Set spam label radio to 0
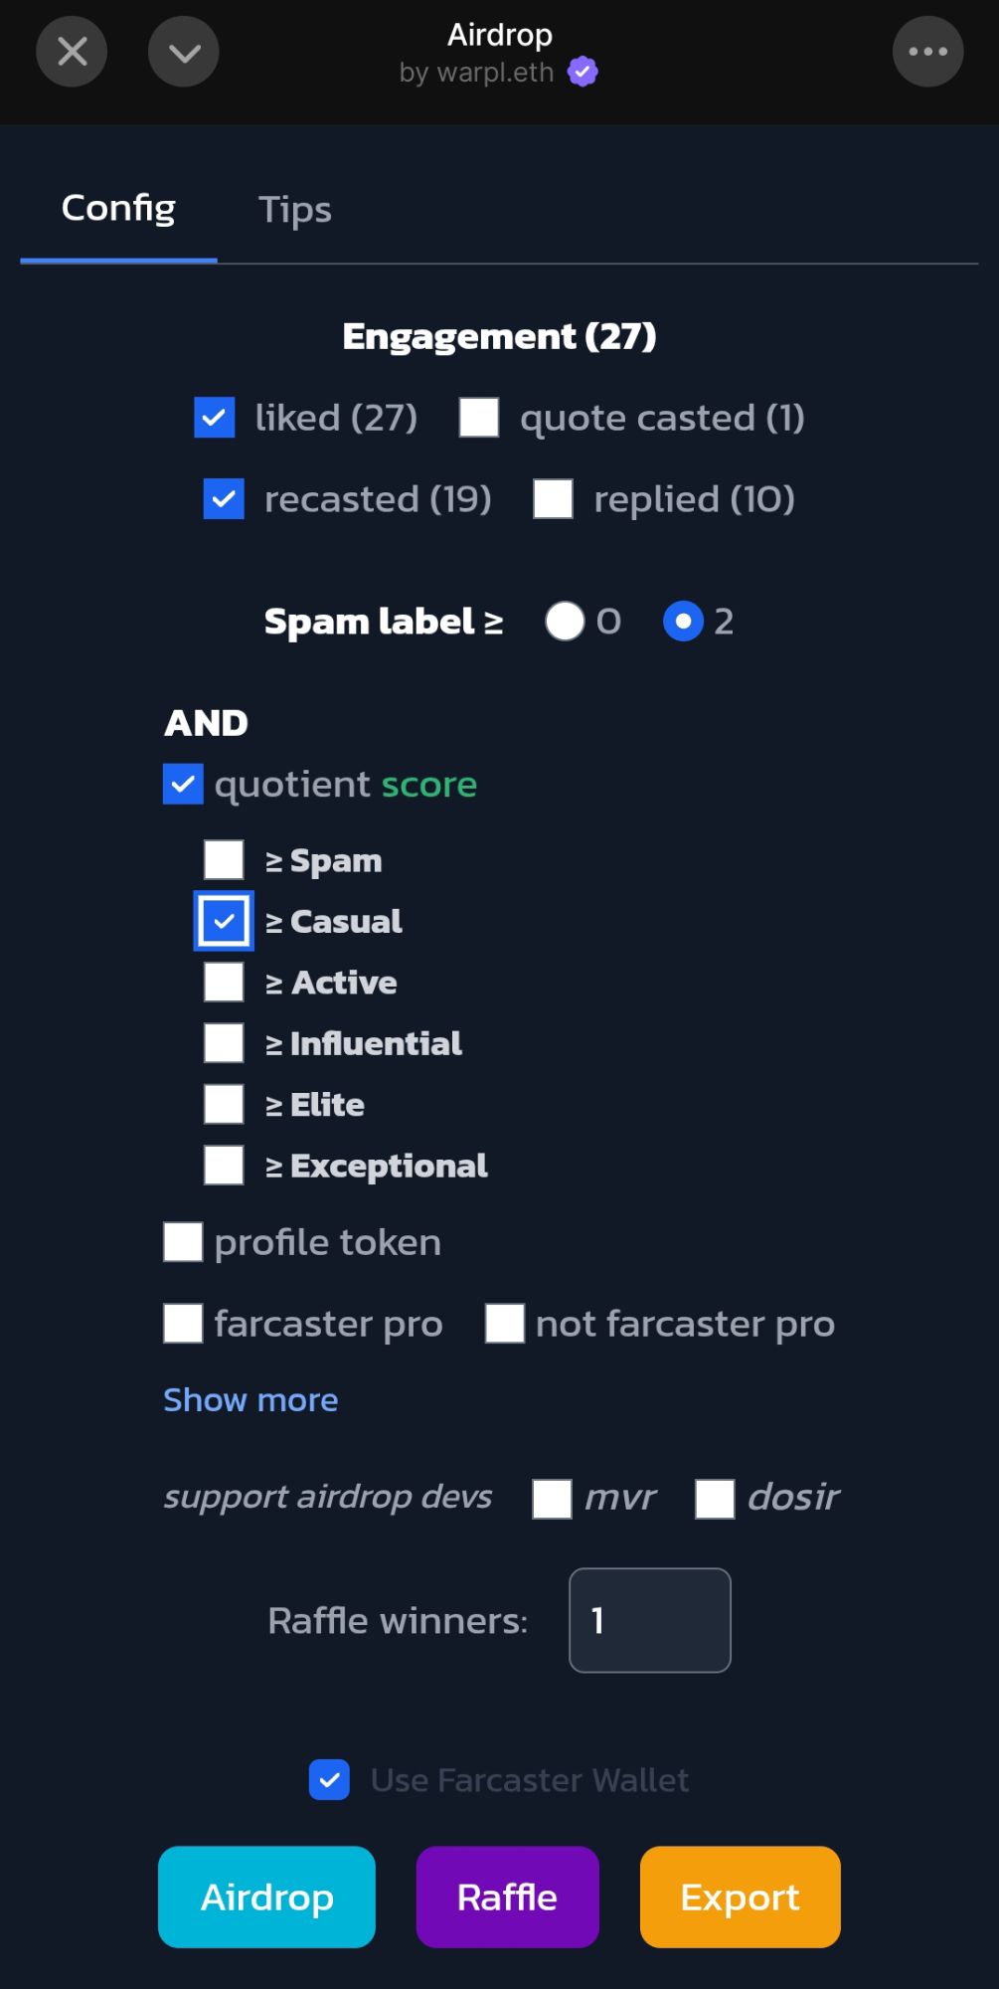 [565, 622]
